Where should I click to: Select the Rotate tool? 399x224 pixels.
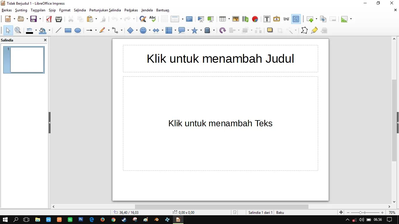pos(223,30)
